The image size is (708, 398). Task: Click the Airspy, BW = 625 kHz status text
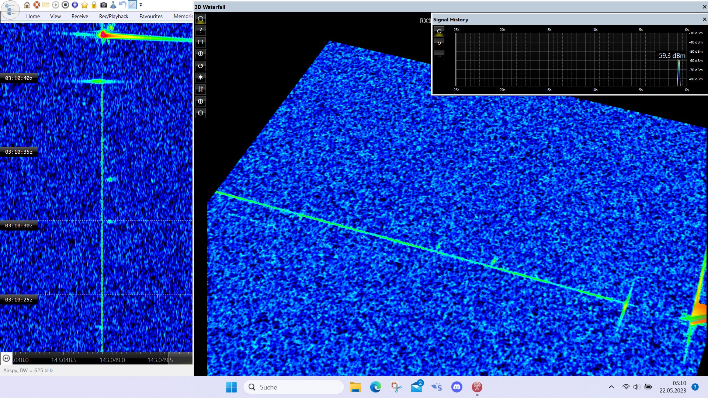[28, 370]
